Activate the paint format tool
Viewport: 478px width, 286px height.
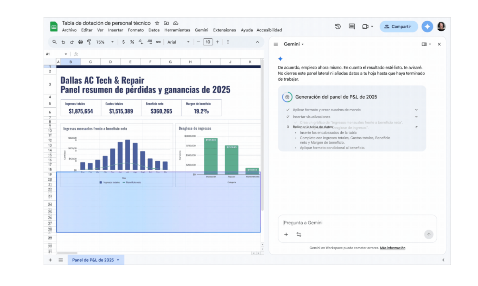point(89,42)
